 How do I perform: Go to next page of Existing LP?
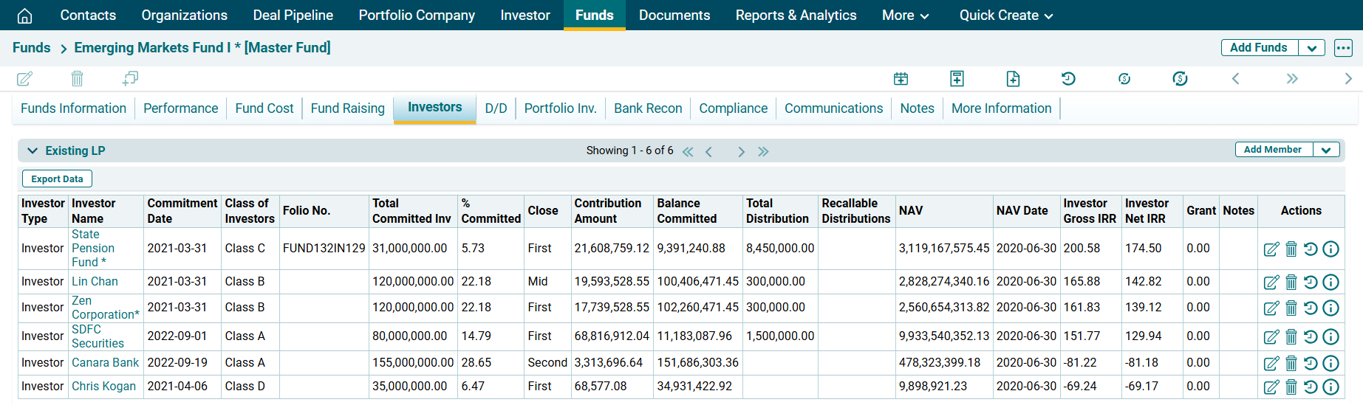click(x=741, y=151)
